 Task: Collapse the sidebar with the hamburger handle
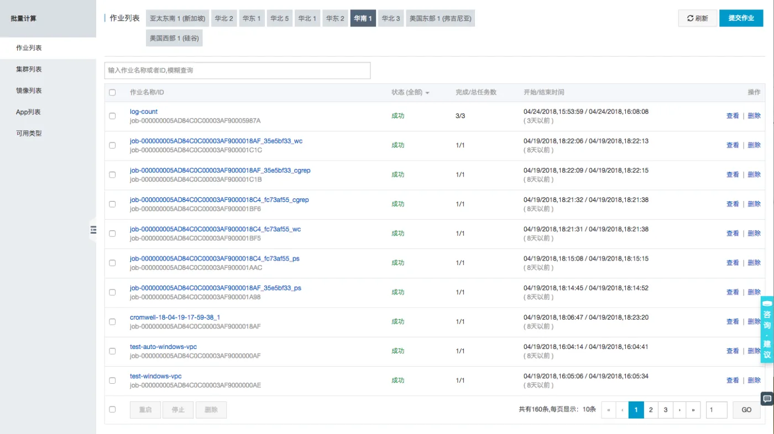(x=93, y=230)
